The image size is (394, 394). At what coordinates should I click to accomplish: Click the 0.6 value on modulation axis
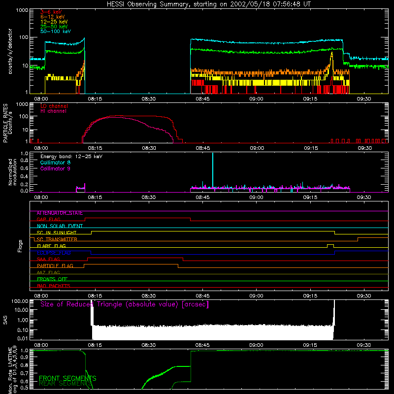coord(24,168)
